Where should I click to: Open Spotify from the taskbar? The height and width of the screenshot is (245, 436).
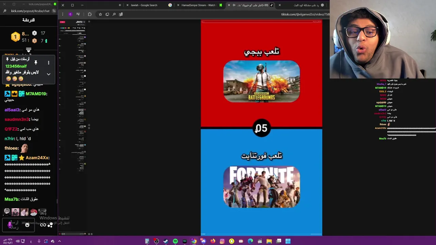(x=175, y=241)
